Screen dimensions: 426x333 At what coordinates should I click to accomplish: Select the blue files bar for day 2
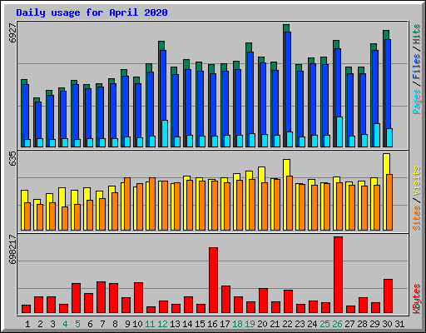coord(38,120)
